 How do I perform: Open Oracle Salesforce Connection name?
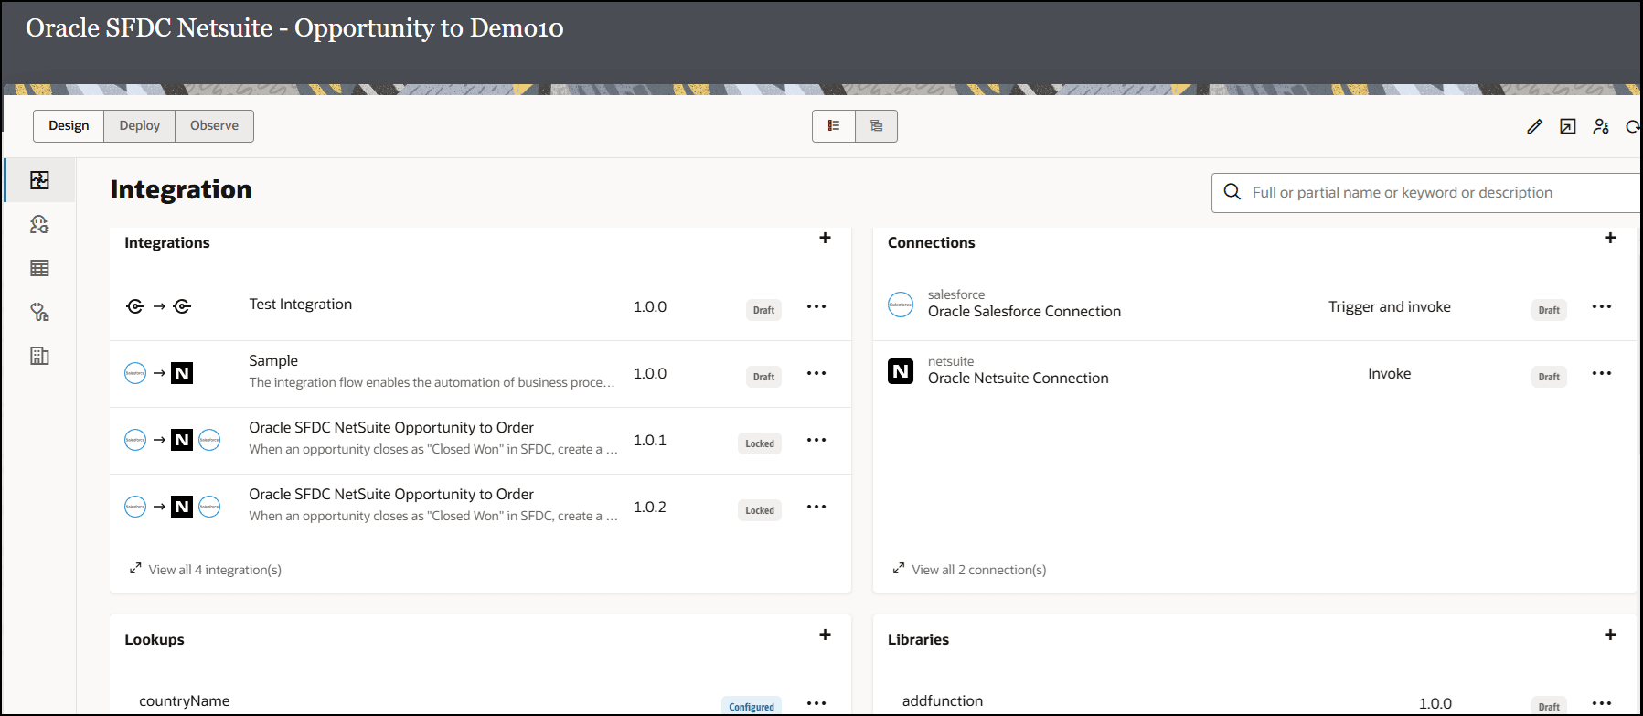point(1024,312)
